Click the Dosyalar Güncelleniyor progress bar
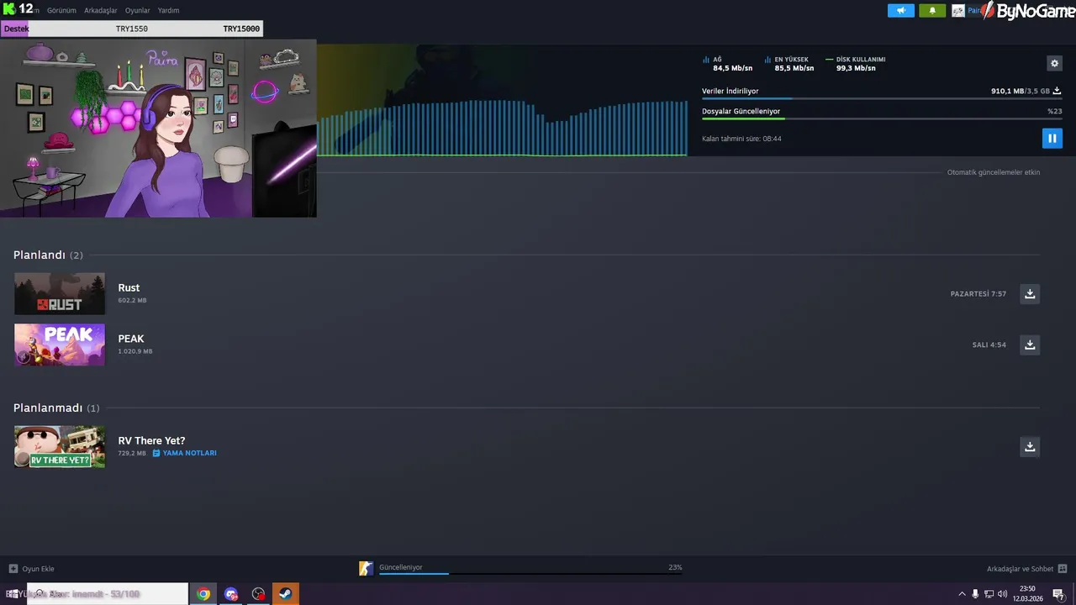 click(882, 118)
